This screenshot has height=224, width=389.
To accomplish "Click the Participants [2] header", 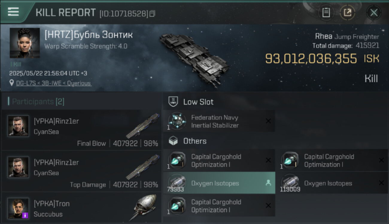I will pyautogui.click(x=38, y=102).
